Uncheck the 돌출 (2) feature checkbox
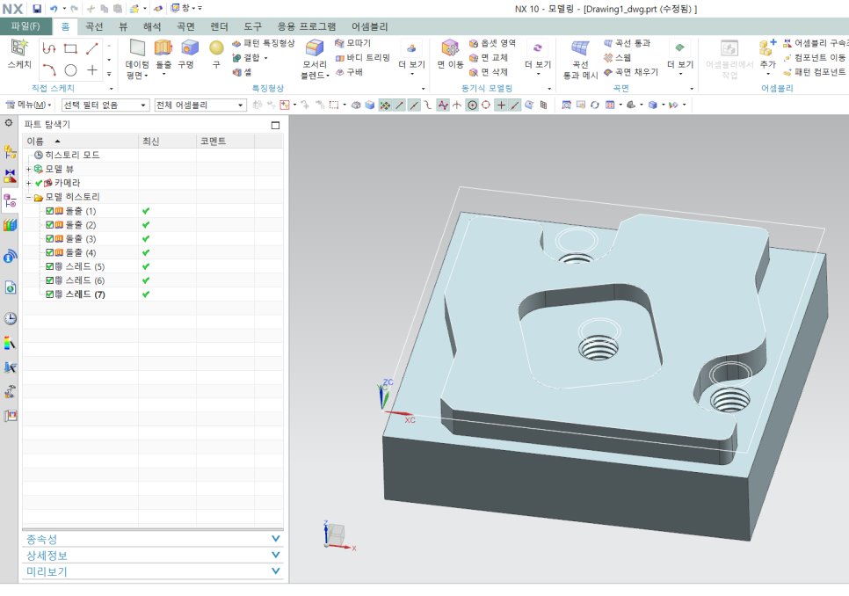849x596 pixels. click(x=50, y=225)
